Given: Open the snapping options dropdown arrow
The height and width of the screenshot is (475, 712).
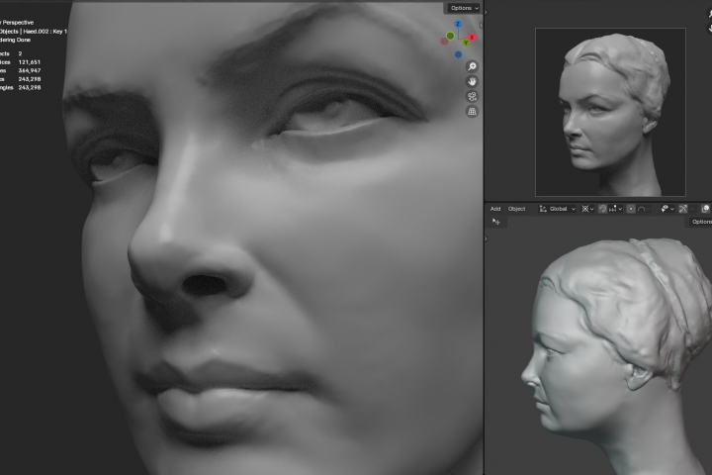Looking at the screenshot, I should coord(620,209).
